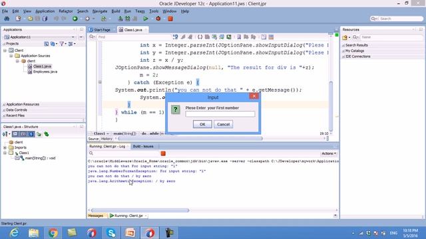The height and width of the screenshot is (239, 426).
Task: Collapse the Application Sources node
Action: [x=11, y=56]
